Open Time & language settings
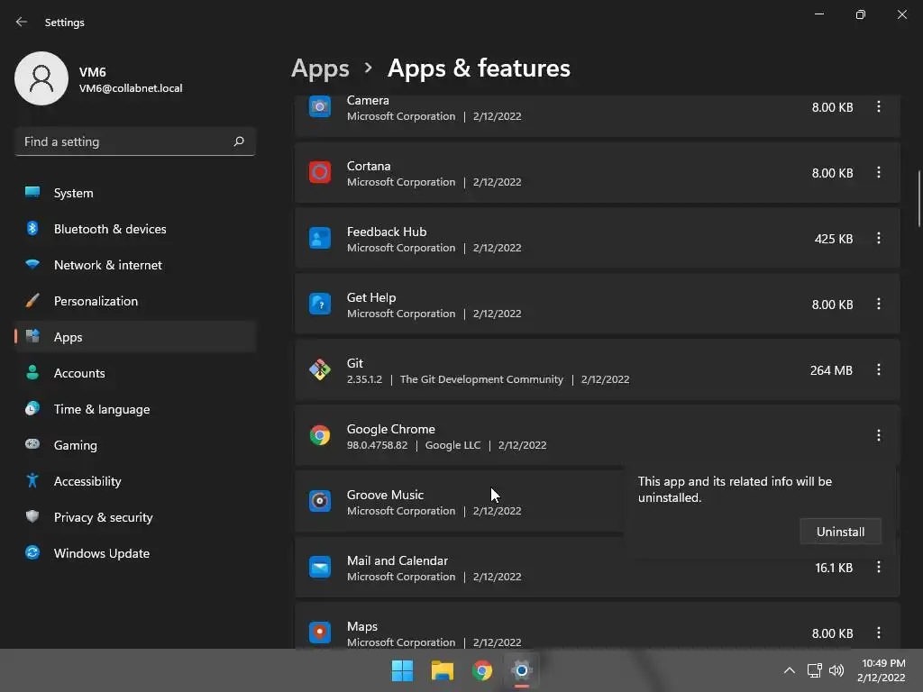This screenshot has width=923, height=692. pos(135,409)
